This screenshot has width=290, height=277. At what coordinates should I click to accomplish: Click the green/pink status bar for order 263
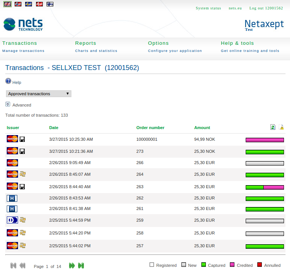pyautogui.click(x=265, y=187)
